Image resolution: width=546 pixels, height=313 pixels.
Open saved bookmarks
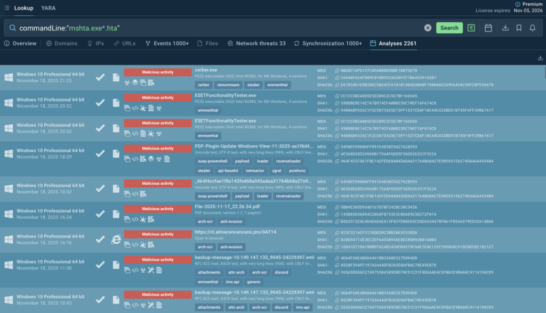(x=519, y=28)
